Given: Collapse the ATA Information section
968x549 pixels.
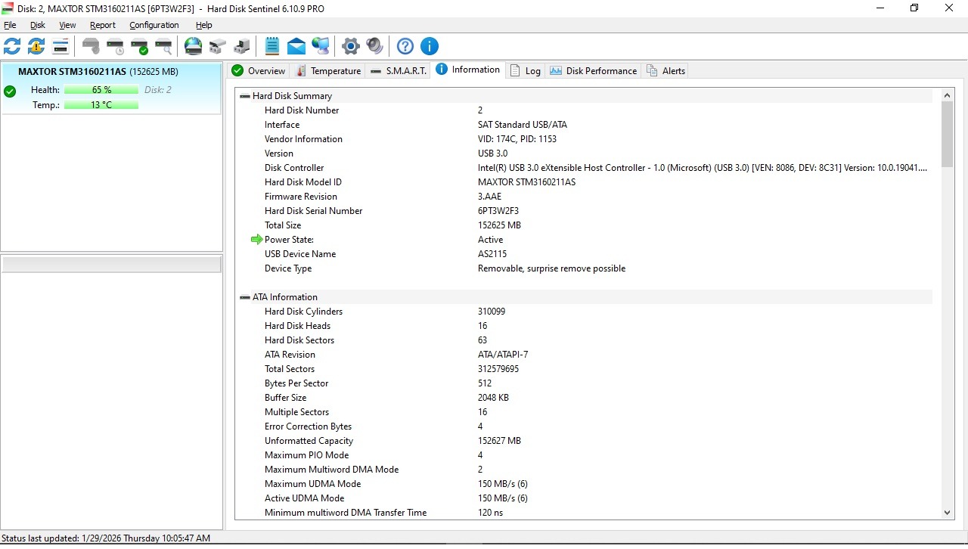Looking at the screenshot, I should pos(245,297).
